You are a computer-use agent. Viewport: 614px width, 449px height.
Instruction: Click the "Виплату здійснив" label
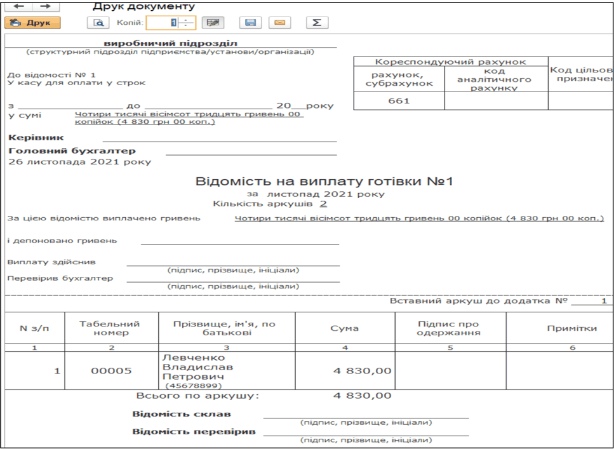[x=51, y=262]
